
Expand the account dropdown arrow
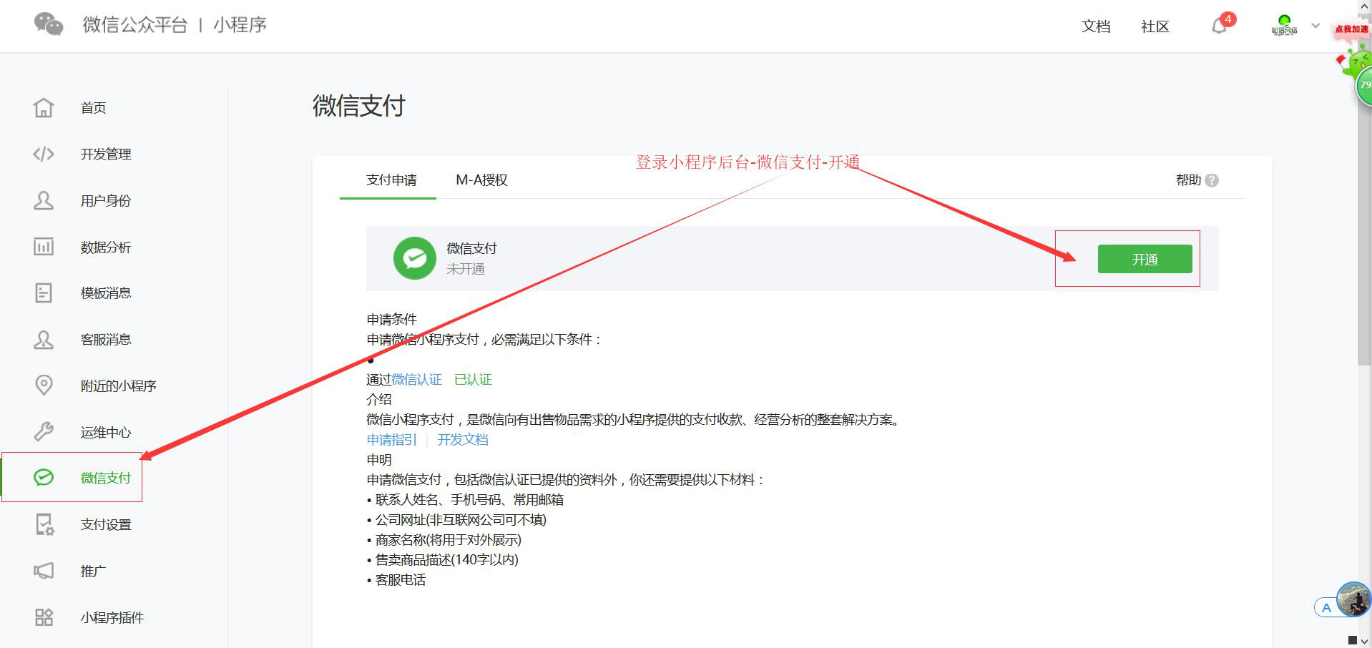(x=1315, y=26)
